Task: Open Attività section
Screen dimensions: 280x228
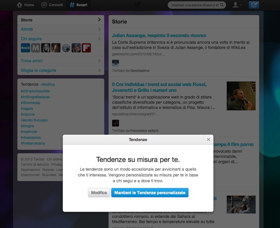Action: (27, 29)
